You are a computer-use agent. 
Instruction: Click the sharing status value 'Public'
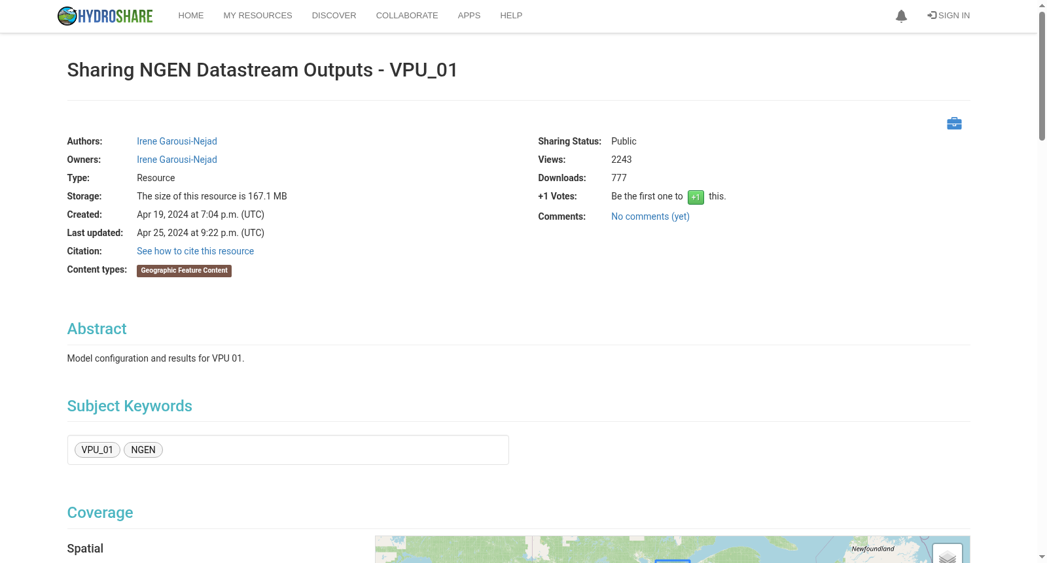click(624, 141)
